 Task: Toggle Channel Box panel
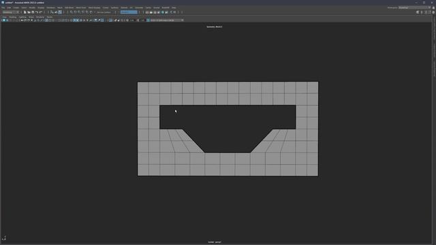(x=433, y=12)
